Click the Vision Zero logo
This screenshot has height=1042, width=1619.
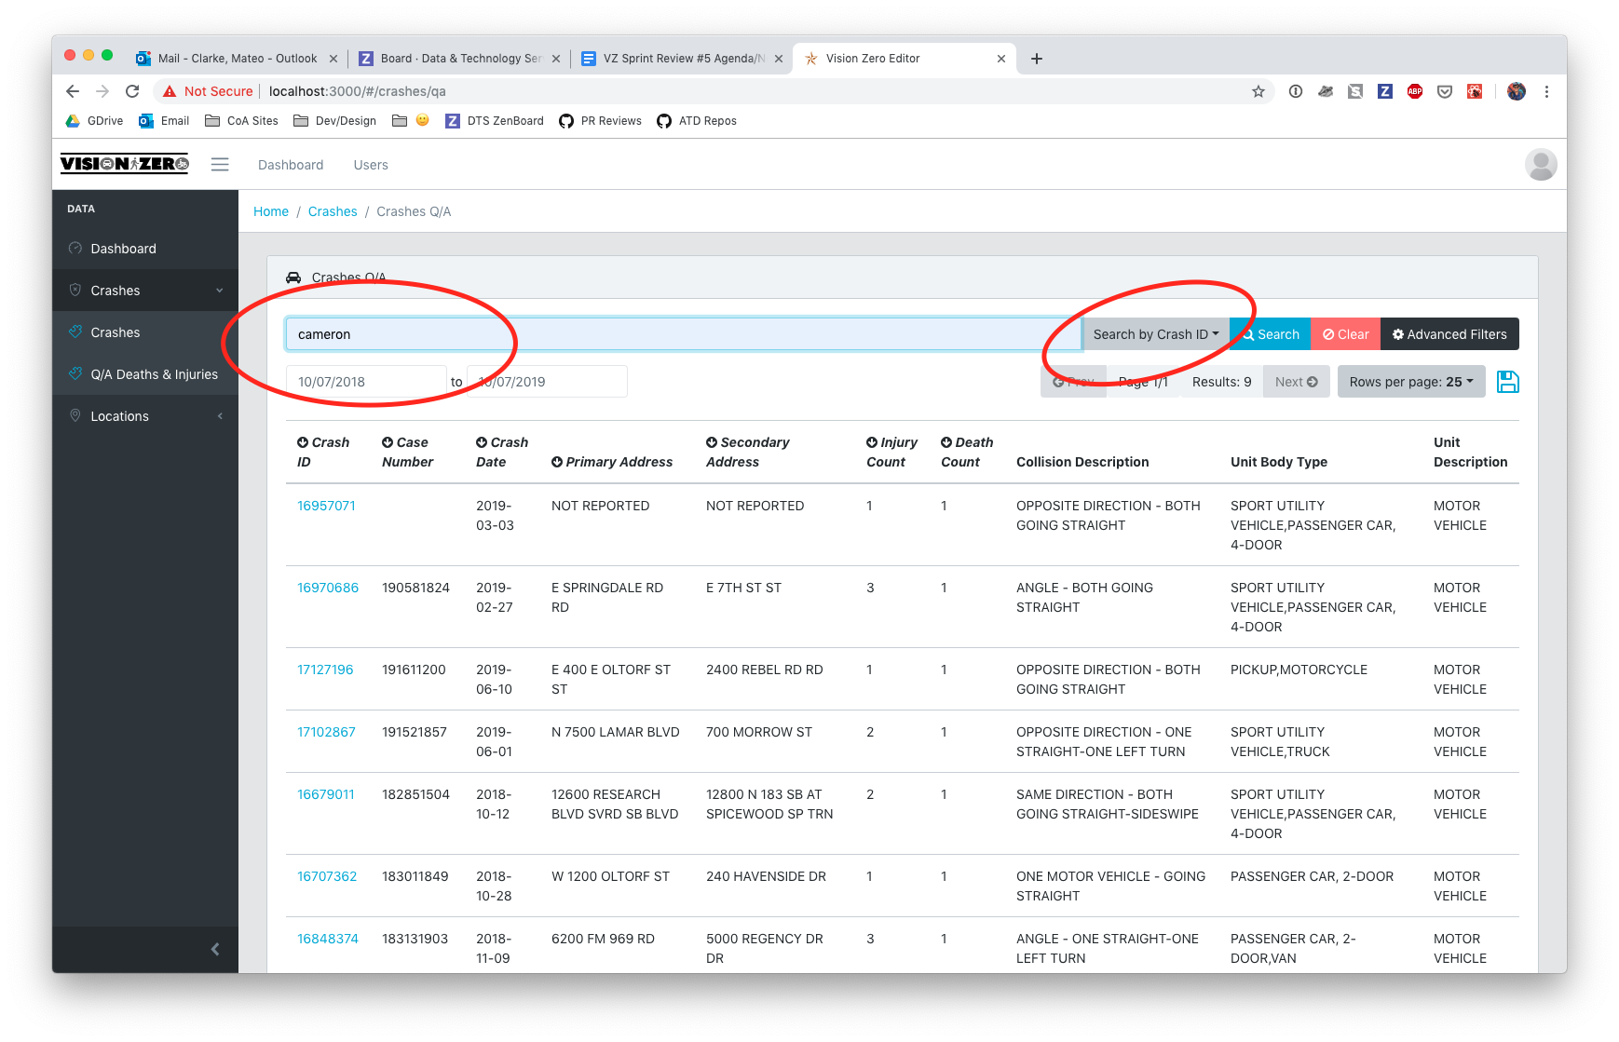point(125,164)
